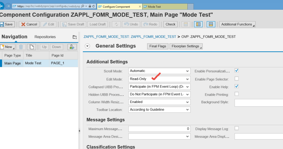Enable the Display Message Log checkbox
Image resolution: width=283 pixels, height=149 pixels.
pos(237,128)
